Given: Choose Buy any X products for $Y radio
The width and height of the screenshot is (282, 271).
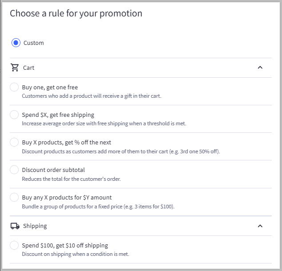Looking at the screenshot, I should pyautogui.click(x=14, y=197).
